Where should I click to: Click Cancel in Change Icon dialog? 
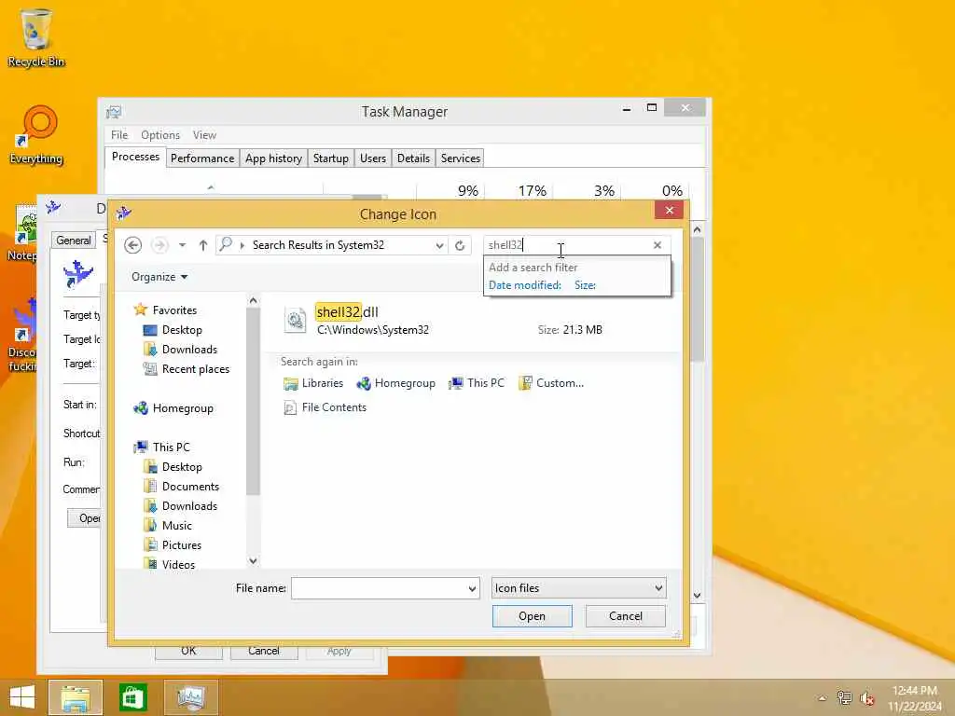[625, 616]
